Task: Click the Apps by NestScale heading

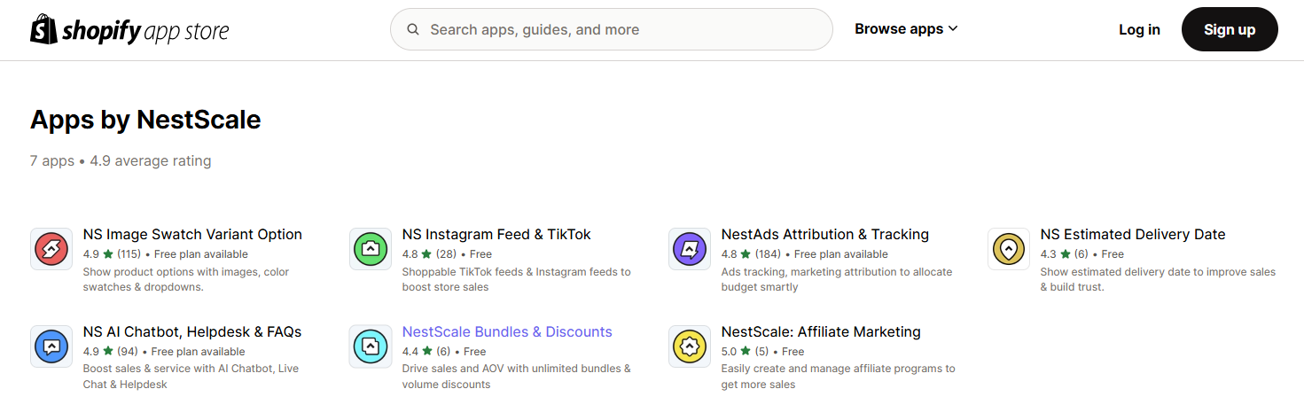Action: coord(145,119)
